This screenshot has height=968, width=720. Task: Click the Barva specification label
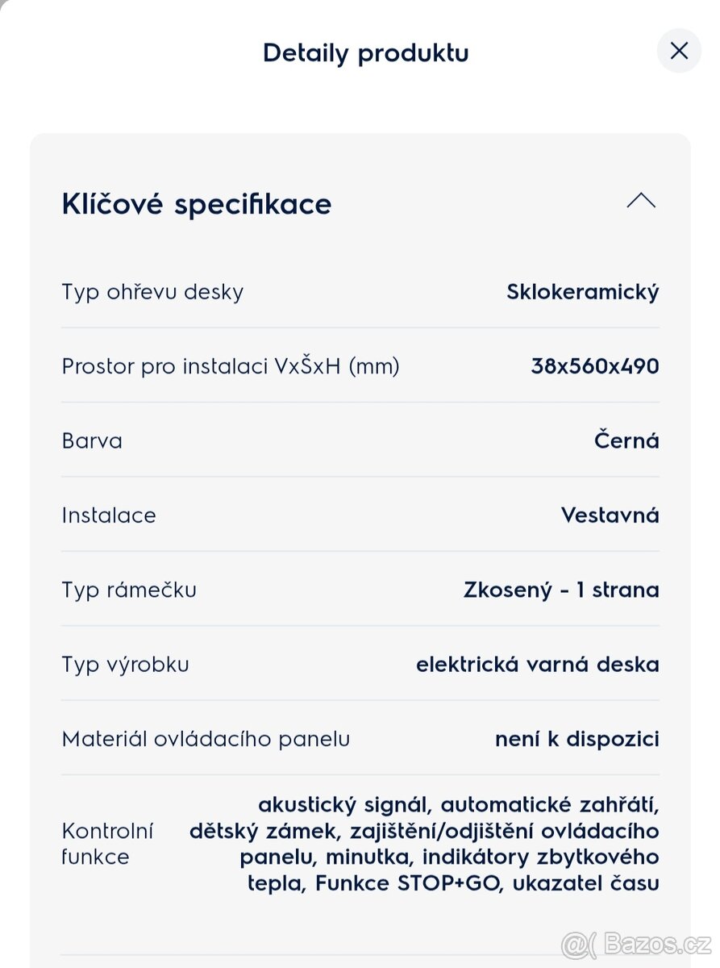tap(91, 440)
